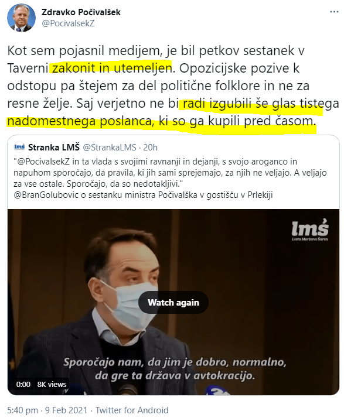
Task: Open the three-dot more options menu
Action: tap(334, 12)
